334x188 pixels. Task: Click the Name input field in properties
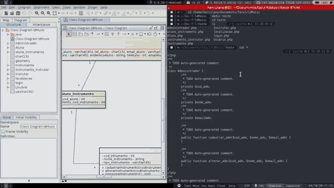click(38, 126)
